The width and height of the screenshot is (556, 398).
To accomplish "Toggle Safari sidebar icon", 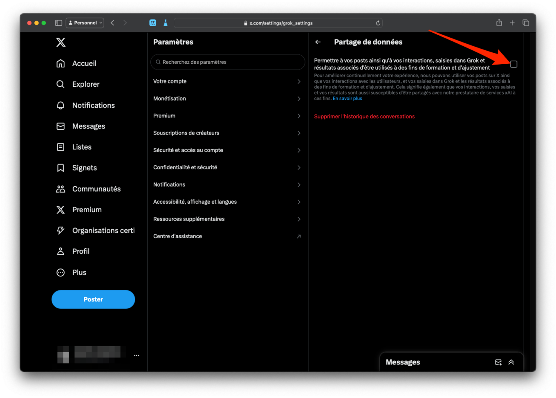I will [x=58, y=23].
